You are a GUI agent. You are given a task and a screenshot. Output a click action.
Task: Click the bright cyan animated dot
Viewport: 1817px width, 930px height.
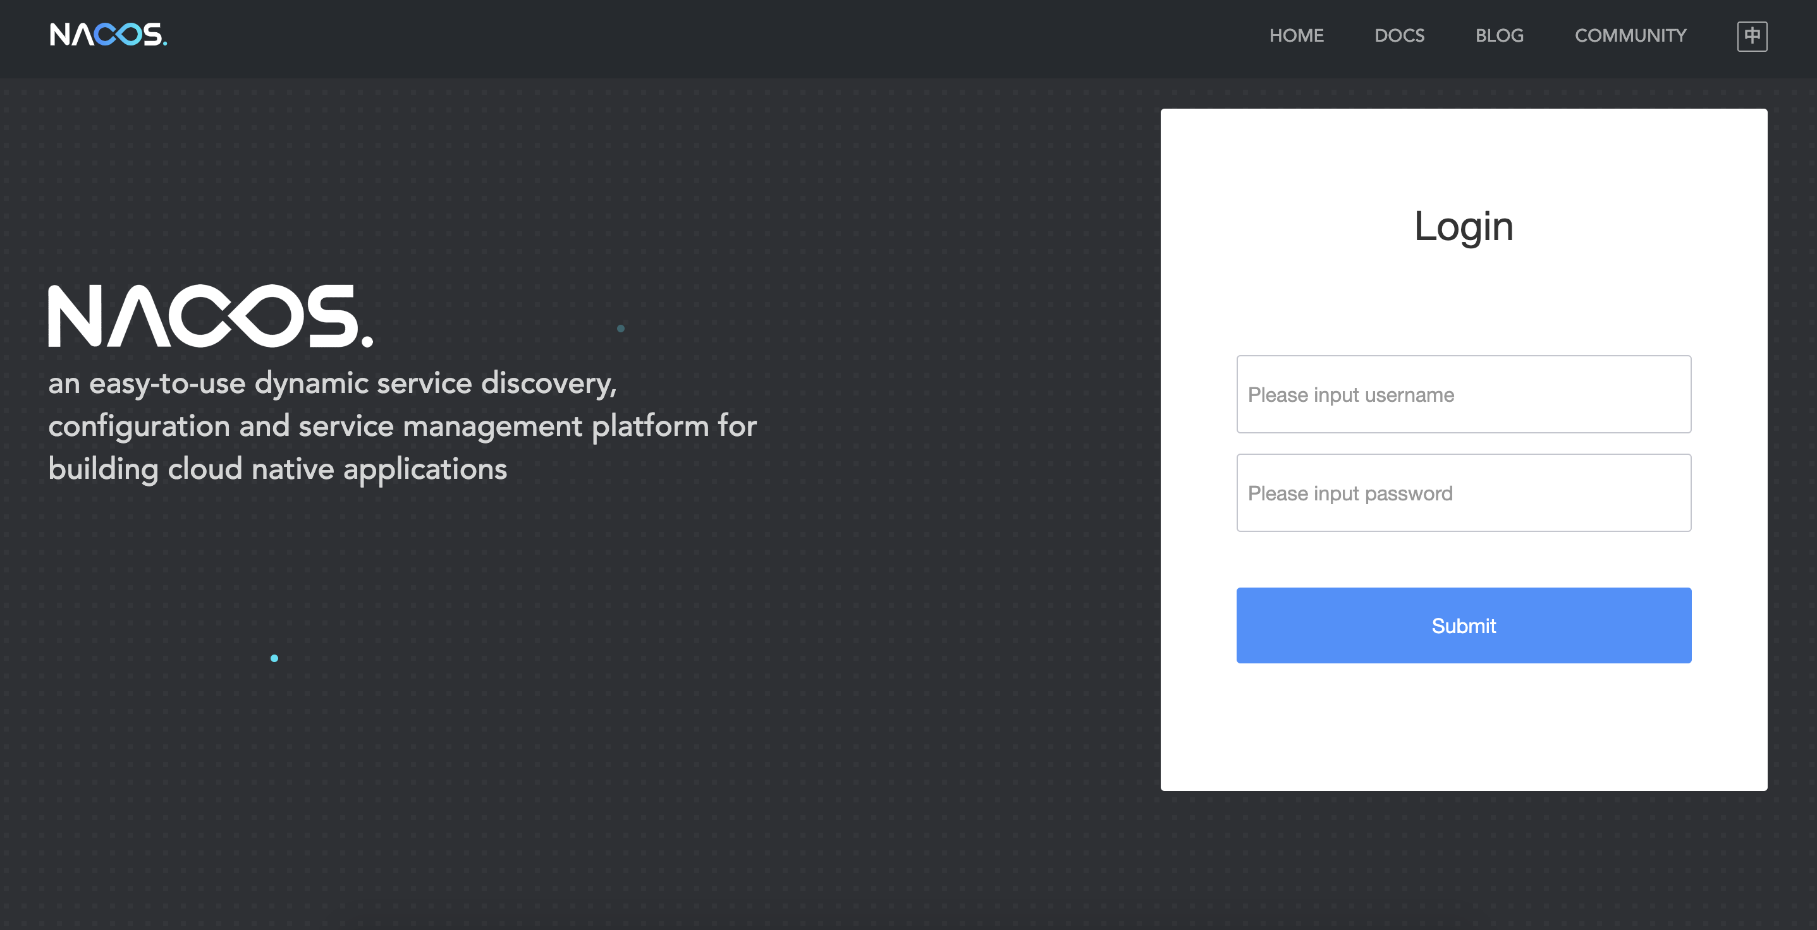274,658
